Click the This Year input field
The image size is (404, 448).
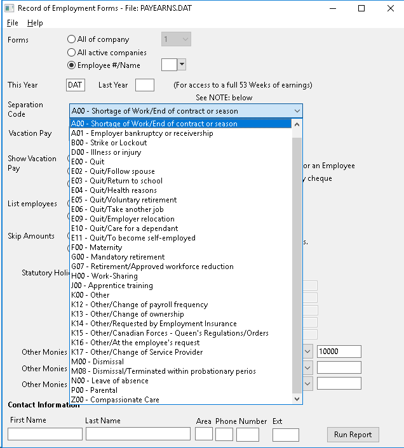click(x=75, y=85)
